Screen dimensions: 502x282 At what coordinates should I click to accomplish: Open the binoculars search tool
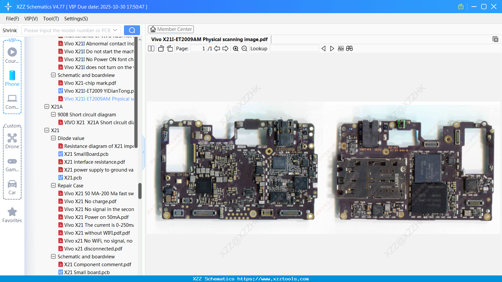(349, 48)
